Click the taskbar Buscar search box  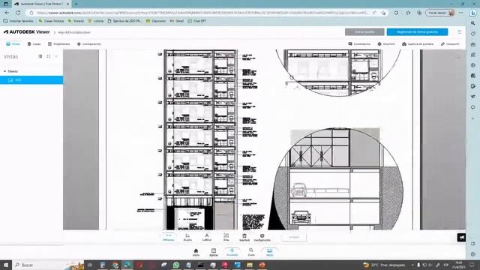[49, 265]
